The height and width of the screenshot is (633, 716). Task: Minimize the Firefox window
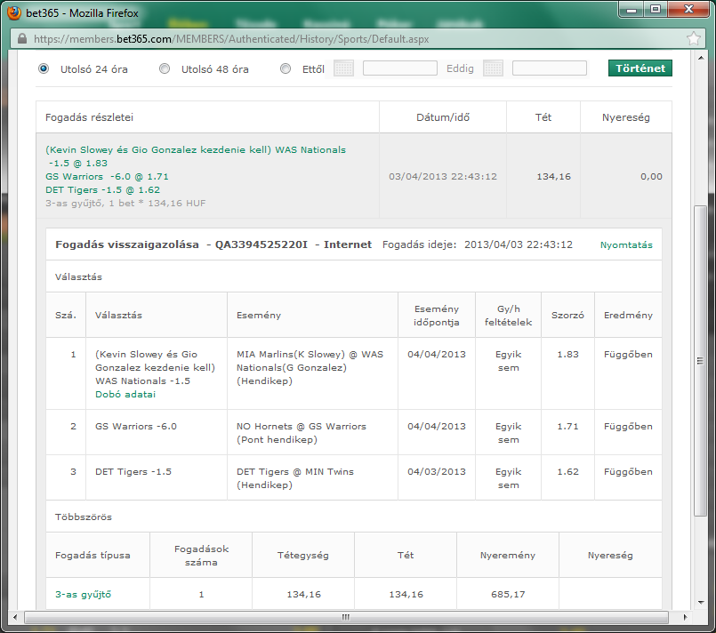(632, 10)
